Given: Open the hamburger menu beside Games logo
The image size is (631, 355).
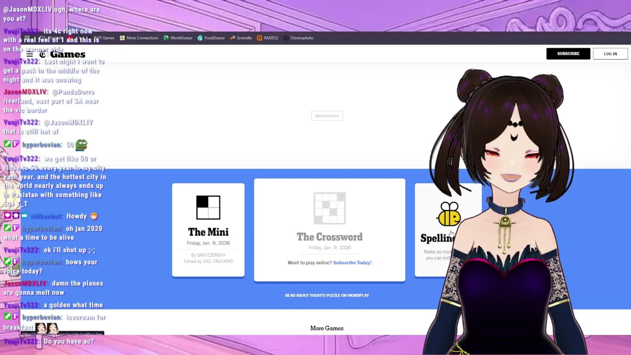Looking at the screenshot, I should pos(30,54).
